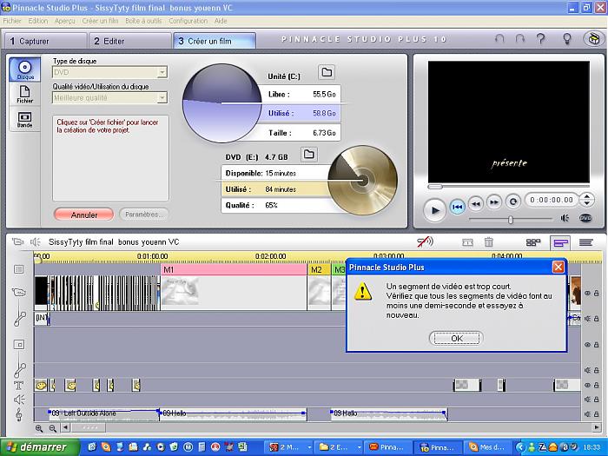Select 09 - Left Outside Alone audio clip

coord(103,413)
